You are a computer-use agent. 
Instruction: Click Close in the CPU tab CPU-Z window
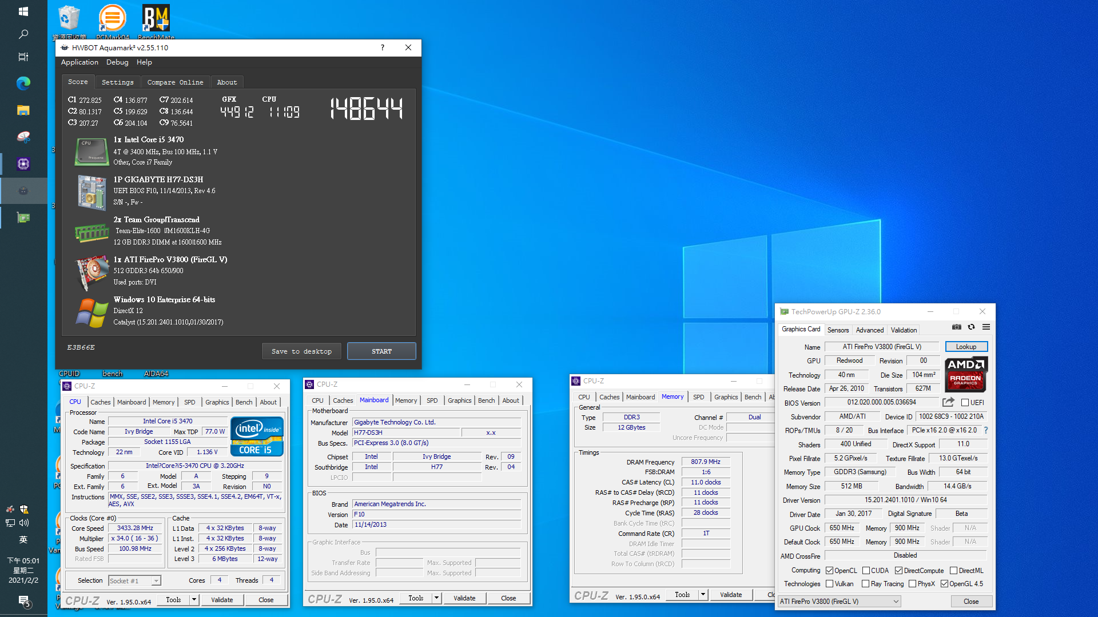tap(266, 600)
